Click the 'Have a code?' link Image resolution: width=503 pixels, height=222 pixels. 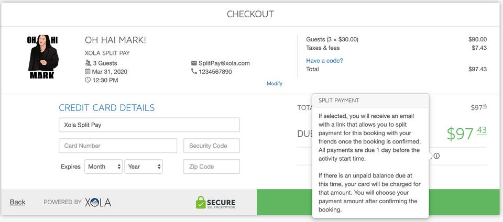324,61
